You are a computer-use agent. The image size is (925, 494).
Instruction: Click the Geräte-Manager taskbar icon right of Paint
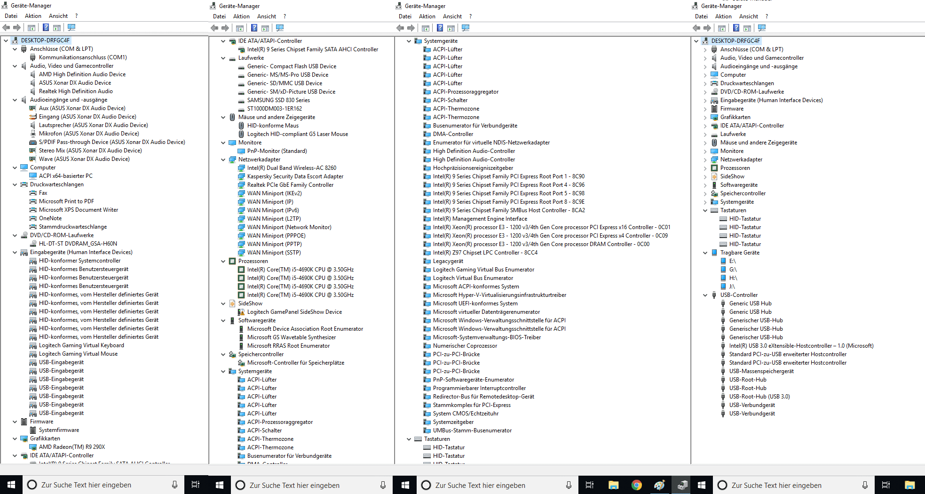pos(682,485)
